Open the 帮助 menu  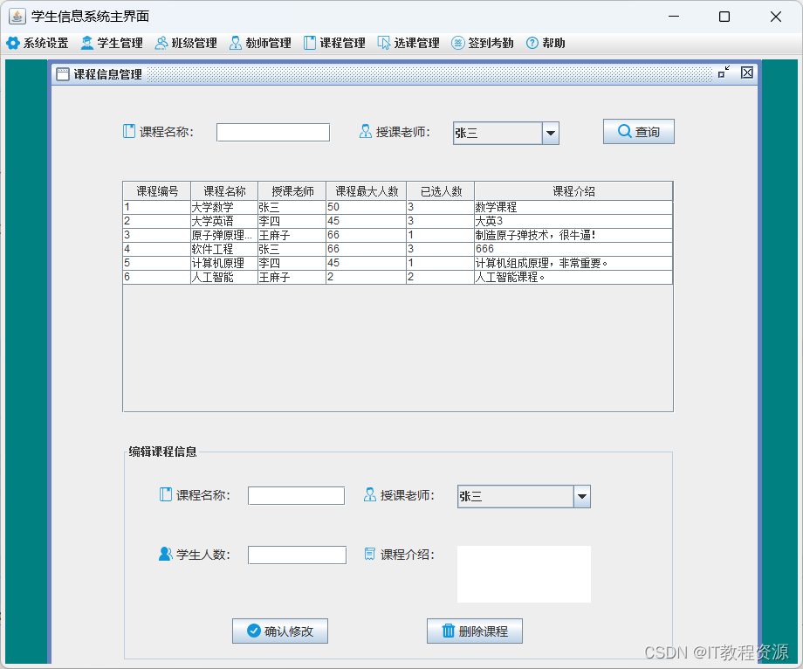tap(546, 43)
